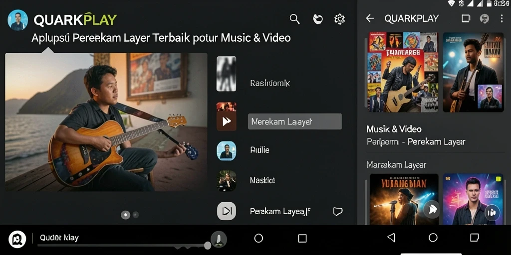Select the Merekam Laayer highlighted item
This screenshot has width=511, height=255.
pos(295,122)
